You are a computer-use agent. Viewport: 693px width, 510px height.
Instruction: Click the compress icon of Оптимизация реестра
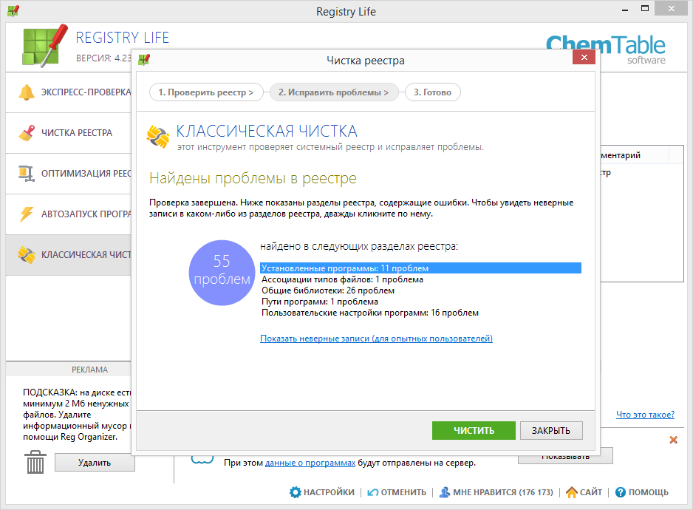[x=27, y=174]
